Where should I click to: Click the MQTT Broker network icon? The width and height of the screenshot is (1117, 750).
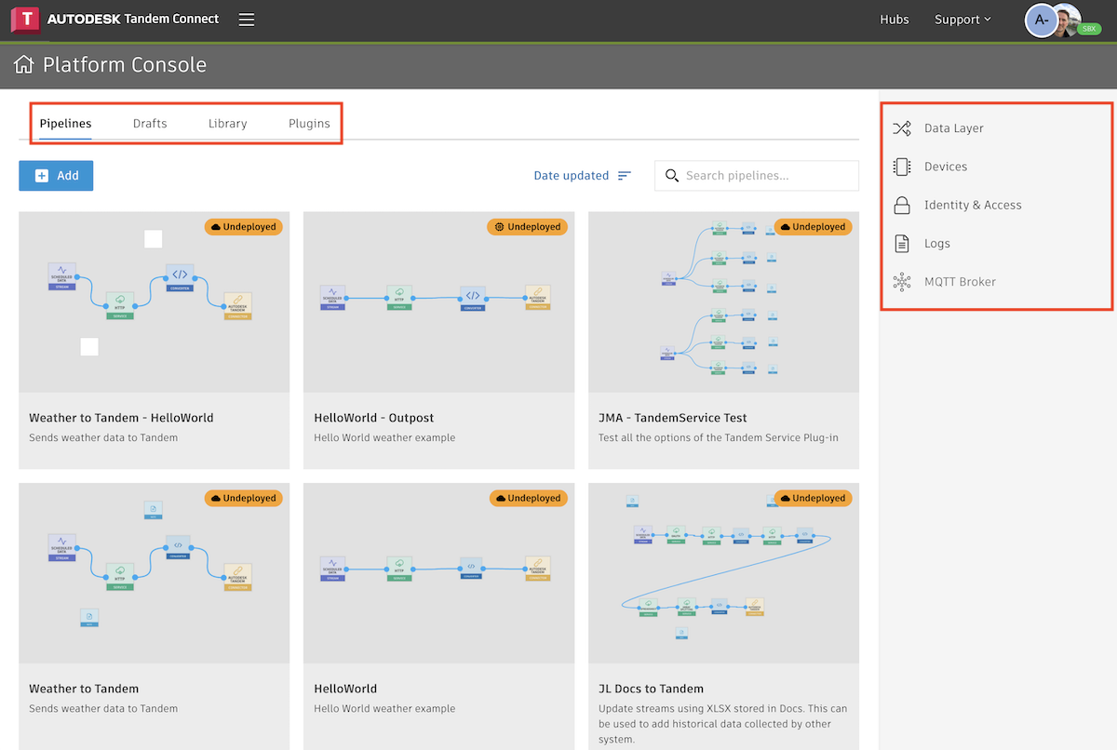click(901, 282)
